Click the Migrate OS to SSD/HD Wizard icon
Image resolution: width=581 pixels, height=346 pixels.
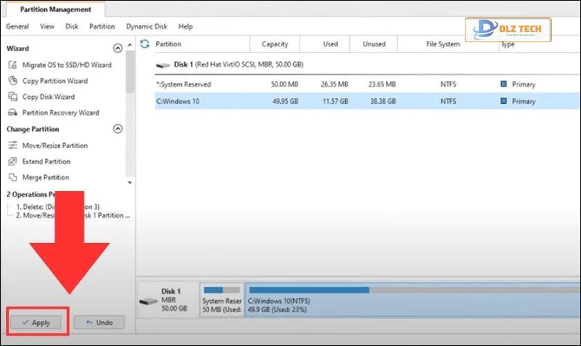12,65
